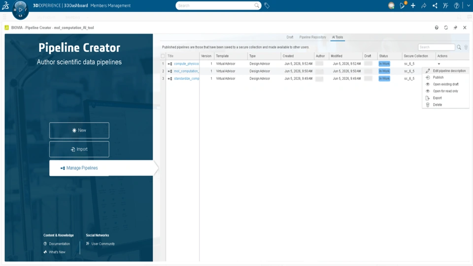Screen dimensions: 473x266
Task: Choose Open existing draft
Action: (446, 84)
